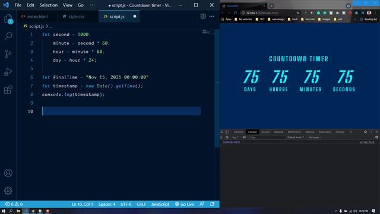Viewport: 380px width, 214px height.
Task: Click the editor vertical scrollbar
Action: click(217, 88)
